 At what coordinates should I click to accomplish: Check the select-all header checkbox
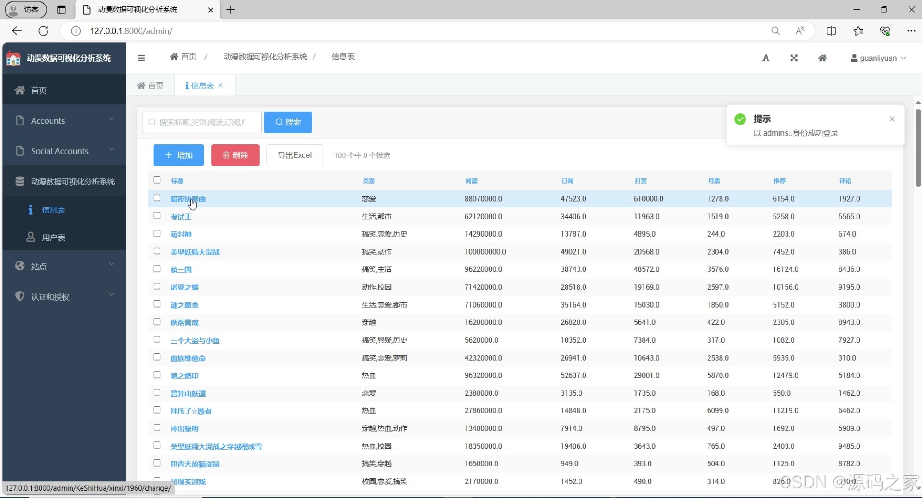tap(157, 180)
